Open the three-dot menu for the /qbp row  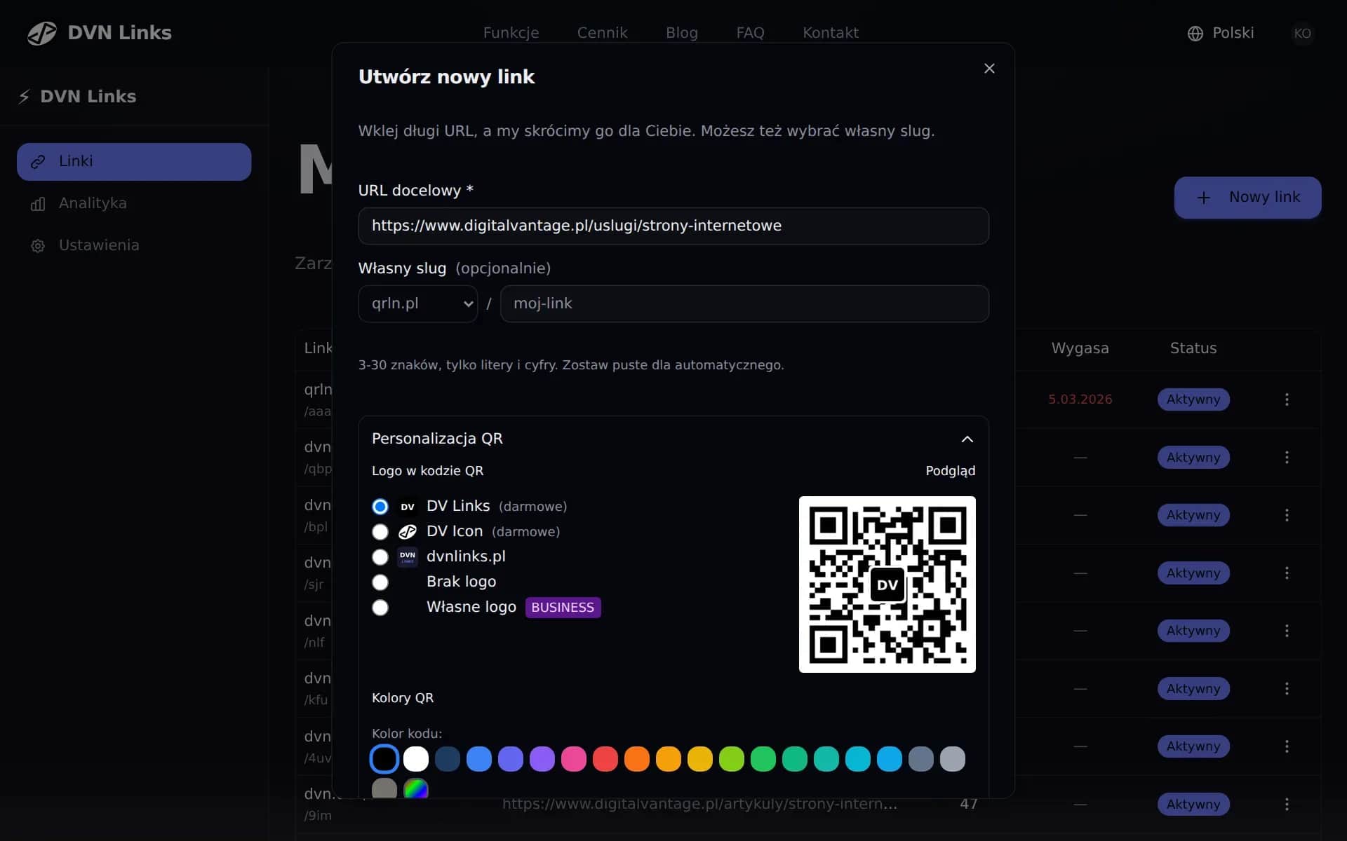pos(1287,458)
